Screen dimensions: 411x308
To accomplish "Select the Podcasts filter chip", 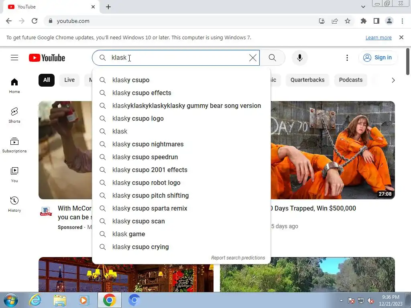I will [x=351, y=80].
